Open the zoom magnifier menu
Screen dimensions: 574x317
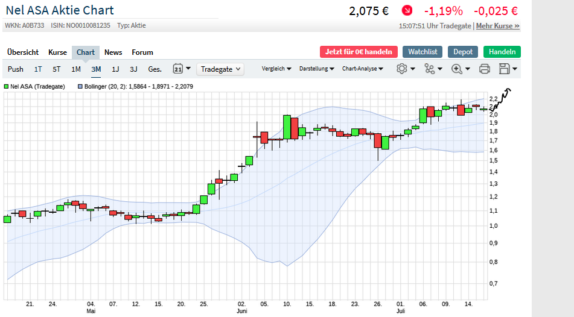click(460, 69)
